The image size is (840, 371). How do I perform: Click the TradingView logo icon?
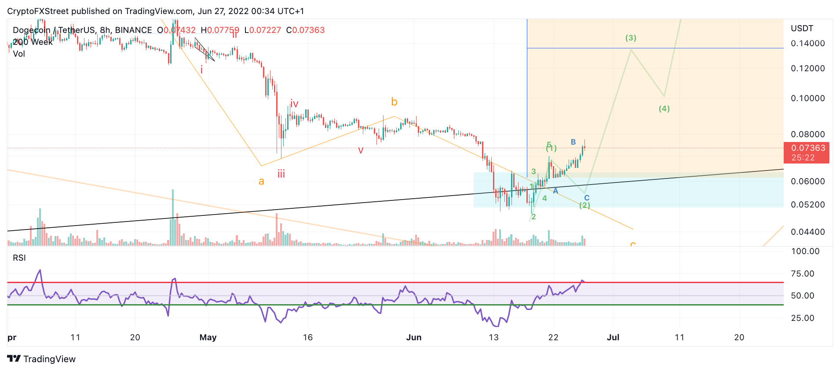pos(14,359)
